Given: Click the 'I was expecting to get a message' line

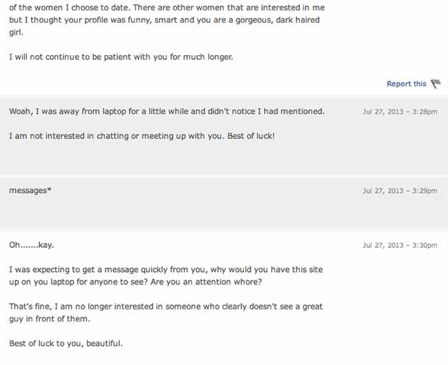Looking at the screenshot, I should 165,270.
